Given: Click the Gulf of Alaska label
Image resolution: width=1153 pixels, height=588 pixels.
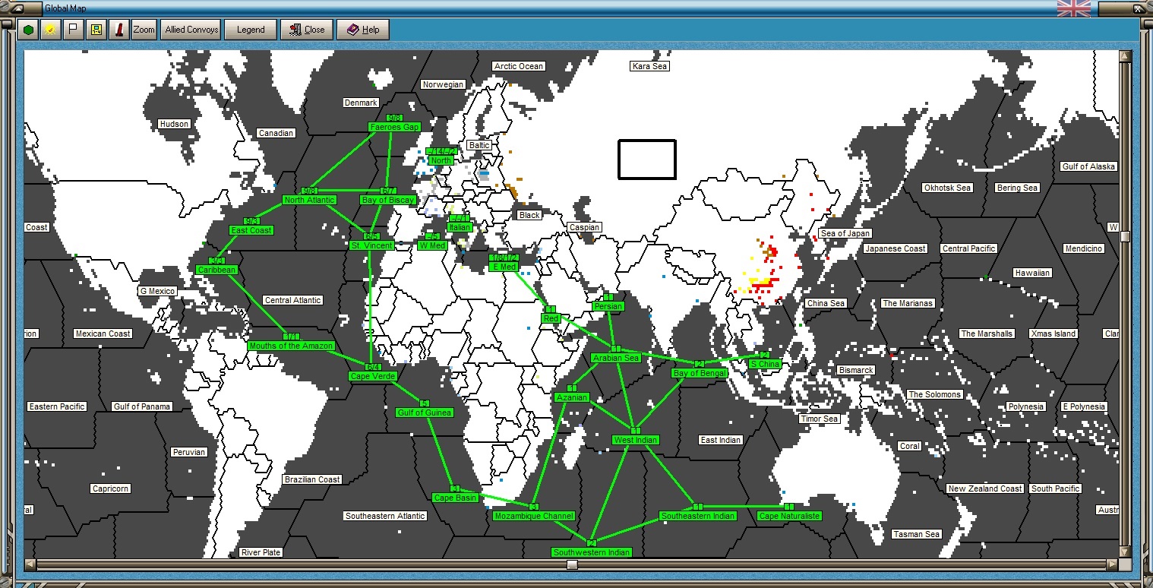Looking at the screenshot, I should pos(1088,166).
